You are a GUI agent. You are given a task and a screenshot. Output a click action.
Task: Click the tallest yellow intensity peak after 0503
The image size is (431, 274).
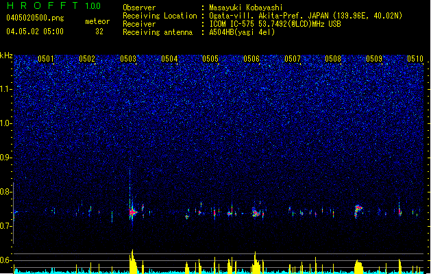[133, 262]
